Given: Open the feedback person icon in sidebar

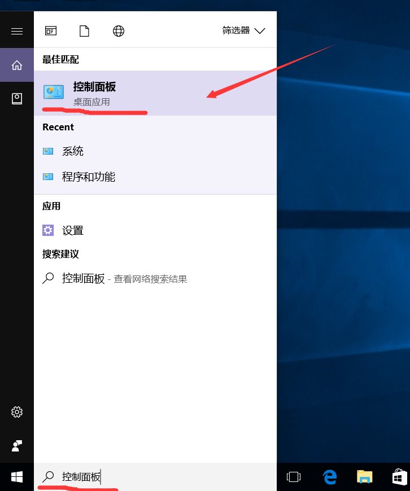Looking at the screenshot, I should (x=17, y=446).
